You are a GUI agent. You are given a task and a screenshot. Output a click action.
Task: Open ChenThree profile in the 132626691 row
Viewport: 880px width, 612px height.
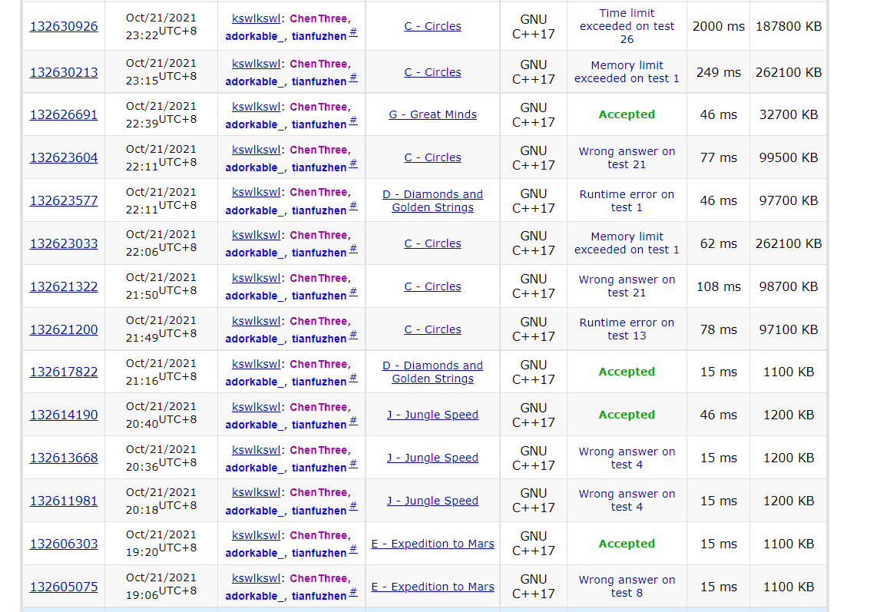[318, 108]
